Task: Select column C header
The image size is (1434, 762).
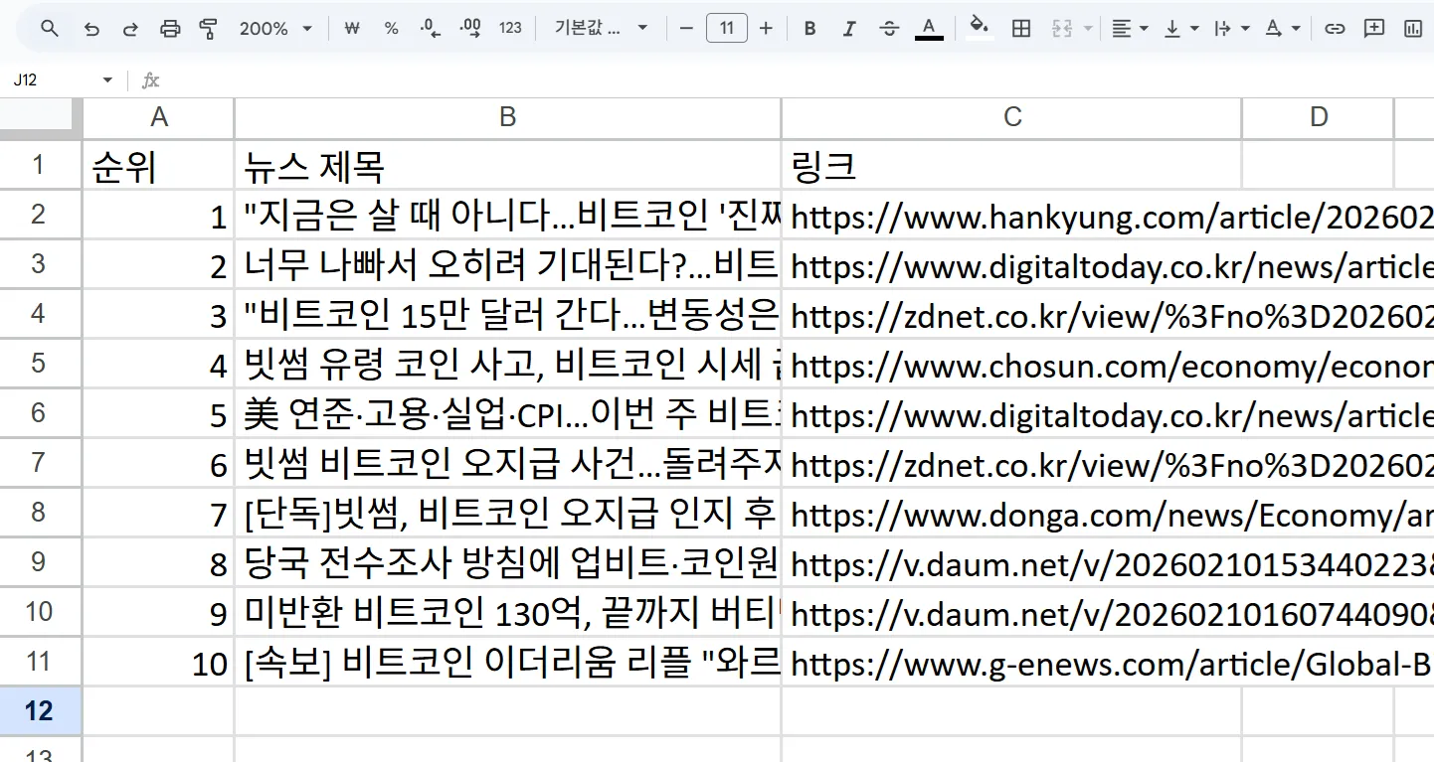Action: click(x=1011, y=117)
